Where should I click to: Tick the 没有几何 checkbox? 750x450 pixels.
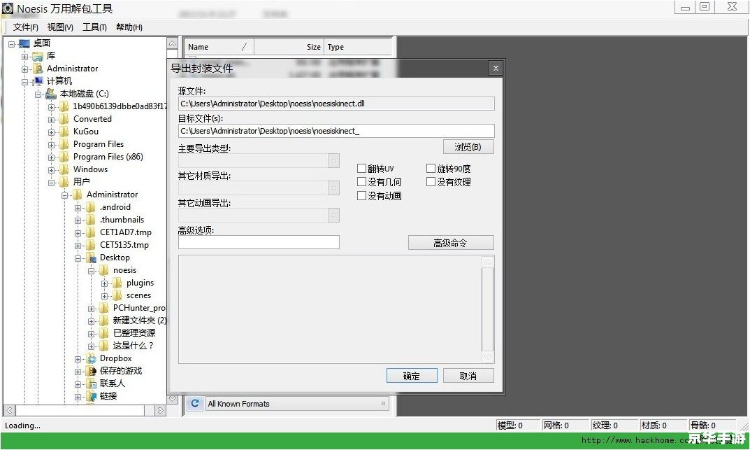pos(361,182)
